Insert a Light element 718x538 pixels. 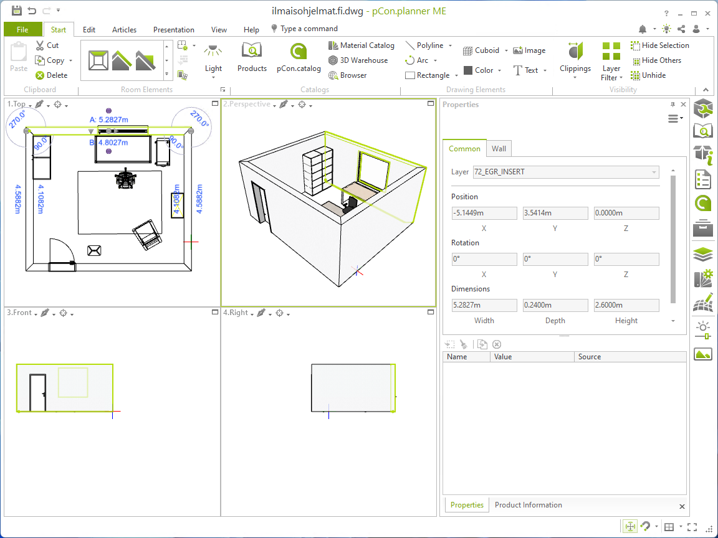coord(213,57)
